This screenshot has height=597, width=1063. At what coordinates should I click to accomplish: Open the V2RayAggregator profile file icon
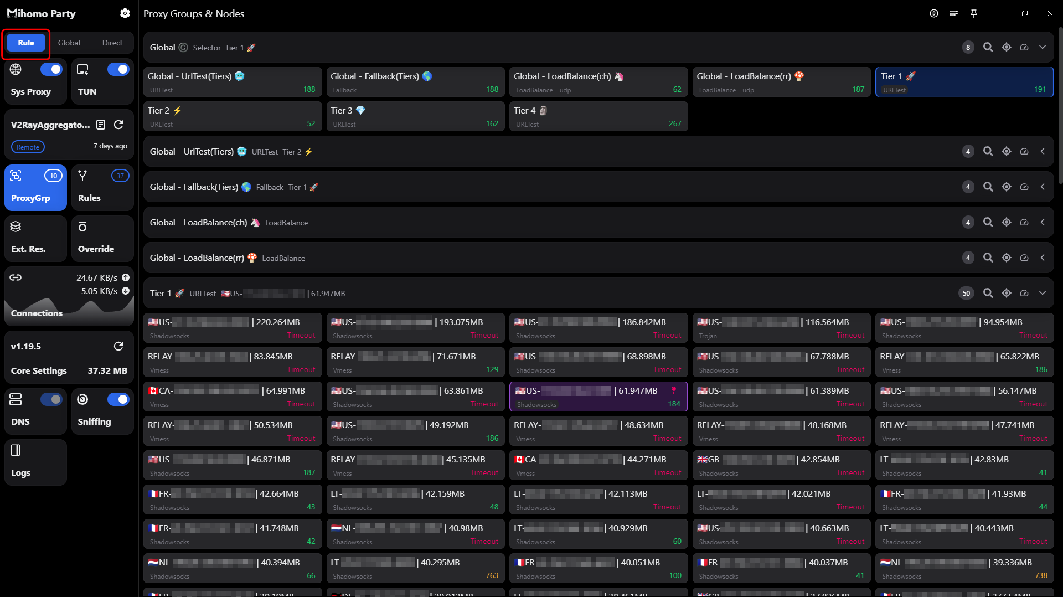101,125
